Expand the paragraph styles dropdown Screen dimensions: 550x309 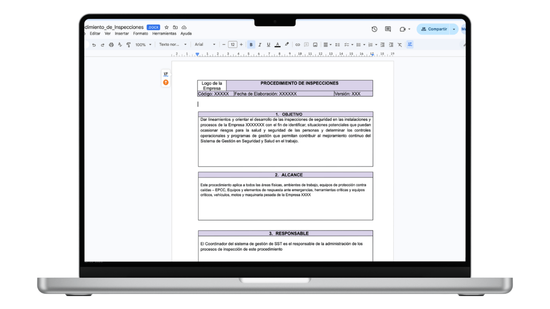[172, 44]
